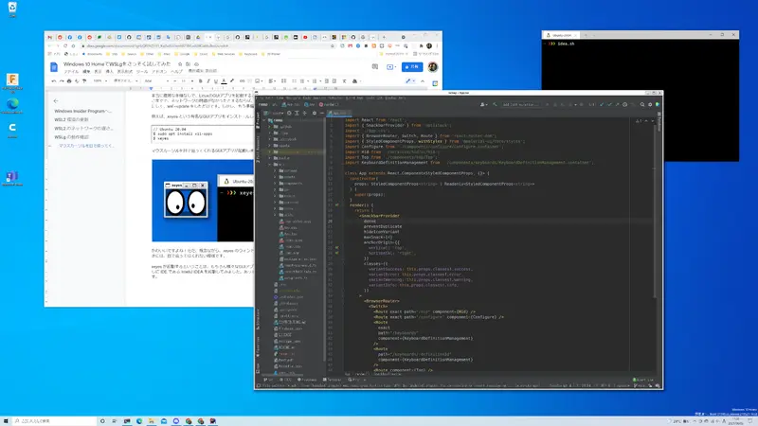Viewport: 758px width, 426px height.
Task: Open the Problems tab in IntelliJ bottom bar
Action: (307, 380)
